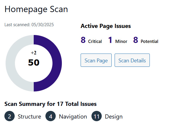This screenshot has width=175, height=130.
Task: Select the 1 Minor issue count
Action: [x=110, y=40]
